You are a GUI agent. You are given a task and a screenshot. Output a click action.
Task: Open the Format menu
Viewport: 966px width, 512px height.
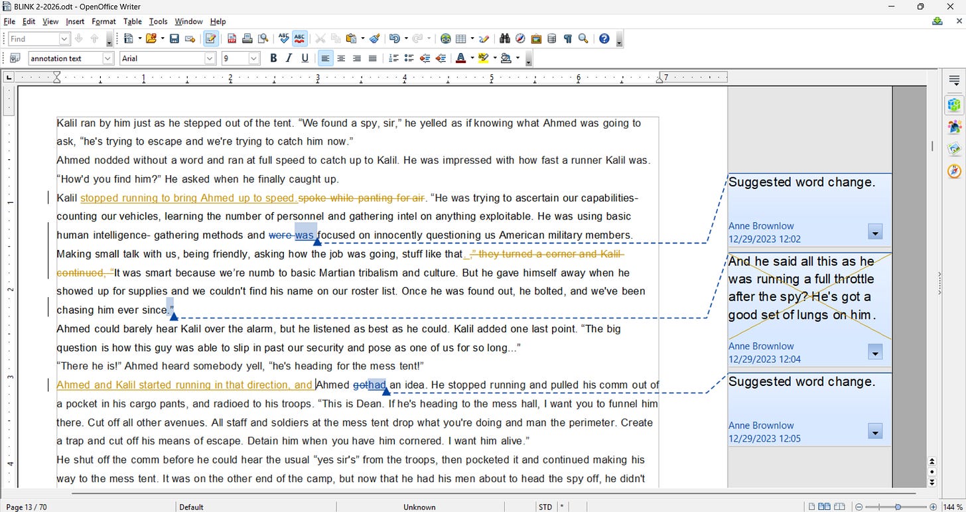[x=103, y=21]
